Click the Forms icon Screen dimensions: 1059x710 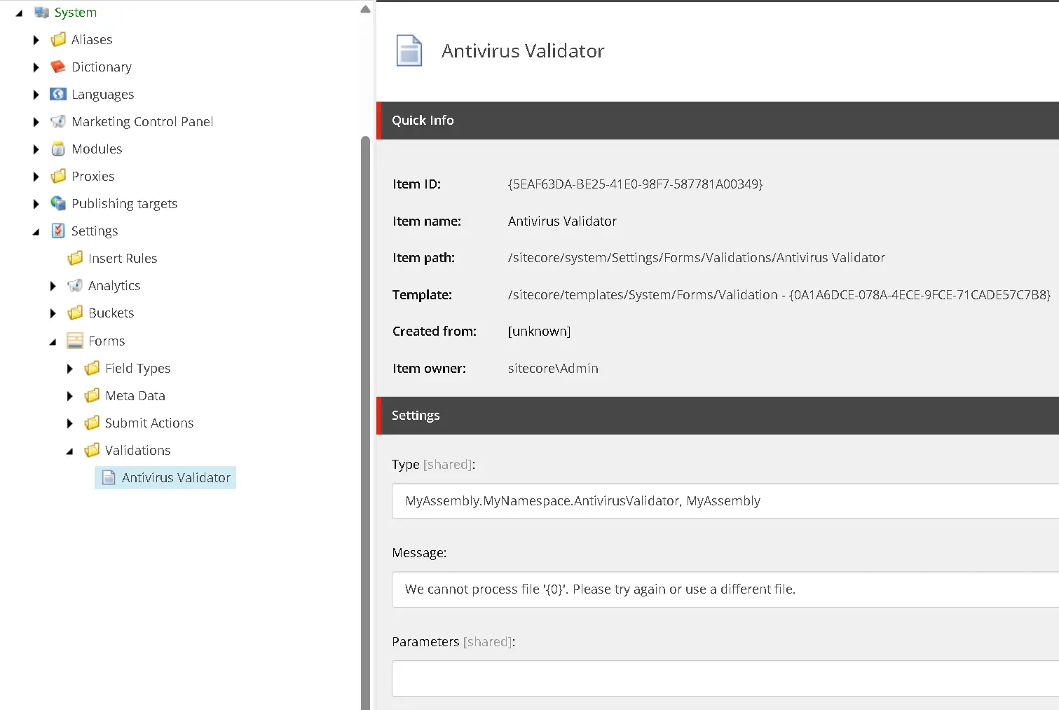tap(75, 341)
